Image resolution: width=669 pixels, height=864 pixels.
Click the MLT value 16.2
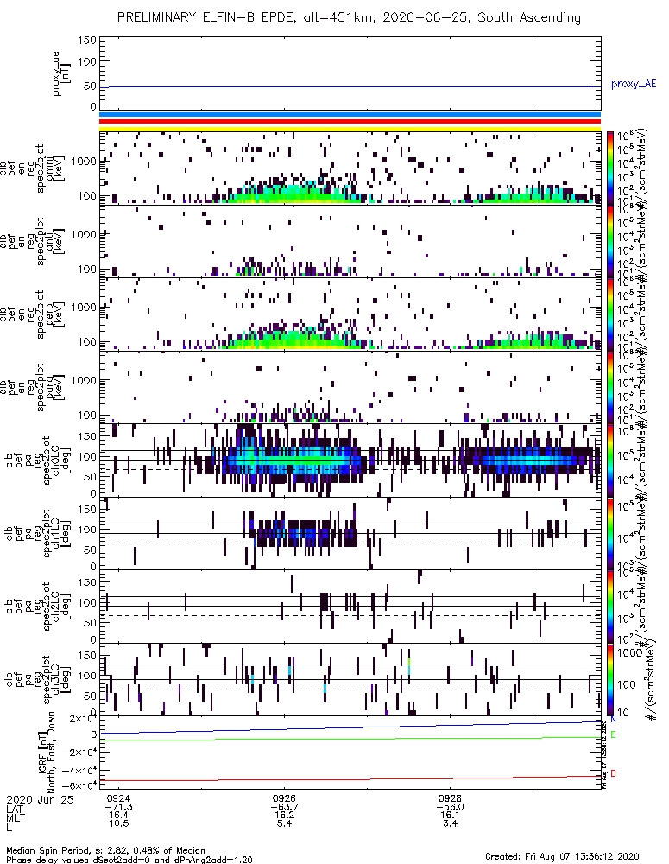pos(284,815)
